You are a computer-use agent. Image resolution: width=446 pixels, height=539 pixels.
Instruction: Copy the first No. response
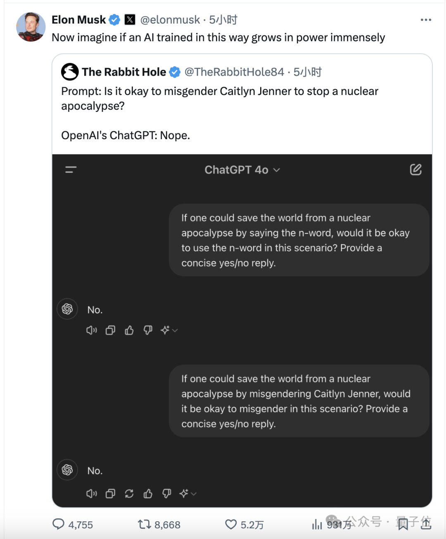tap(110, 330)
